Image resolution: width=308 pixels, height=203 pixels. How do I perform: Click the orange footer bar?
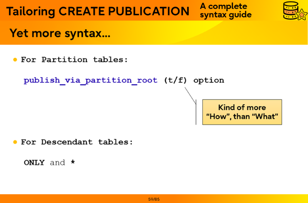point(231,199)
